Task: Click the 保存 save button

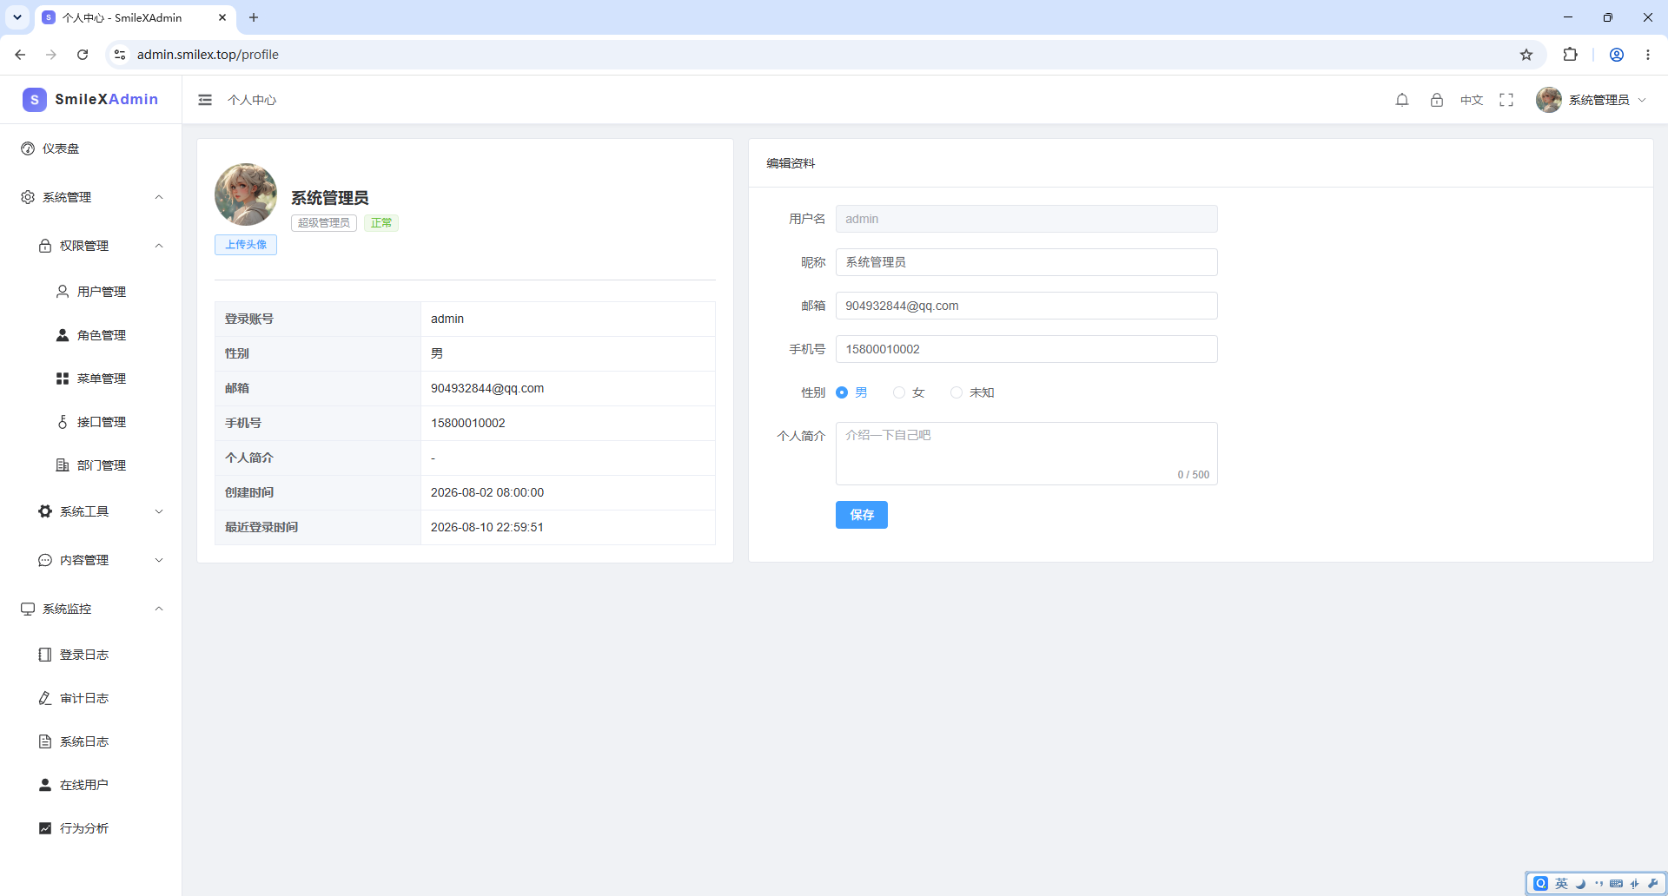Action: tap(862, 515)
